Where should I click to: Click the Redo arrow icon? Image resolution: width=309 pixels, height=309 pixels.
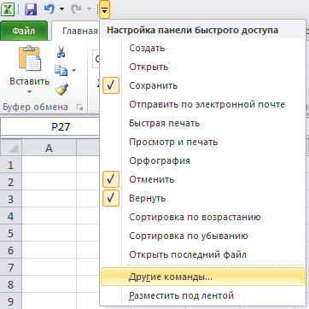click(x=76, y=9)
